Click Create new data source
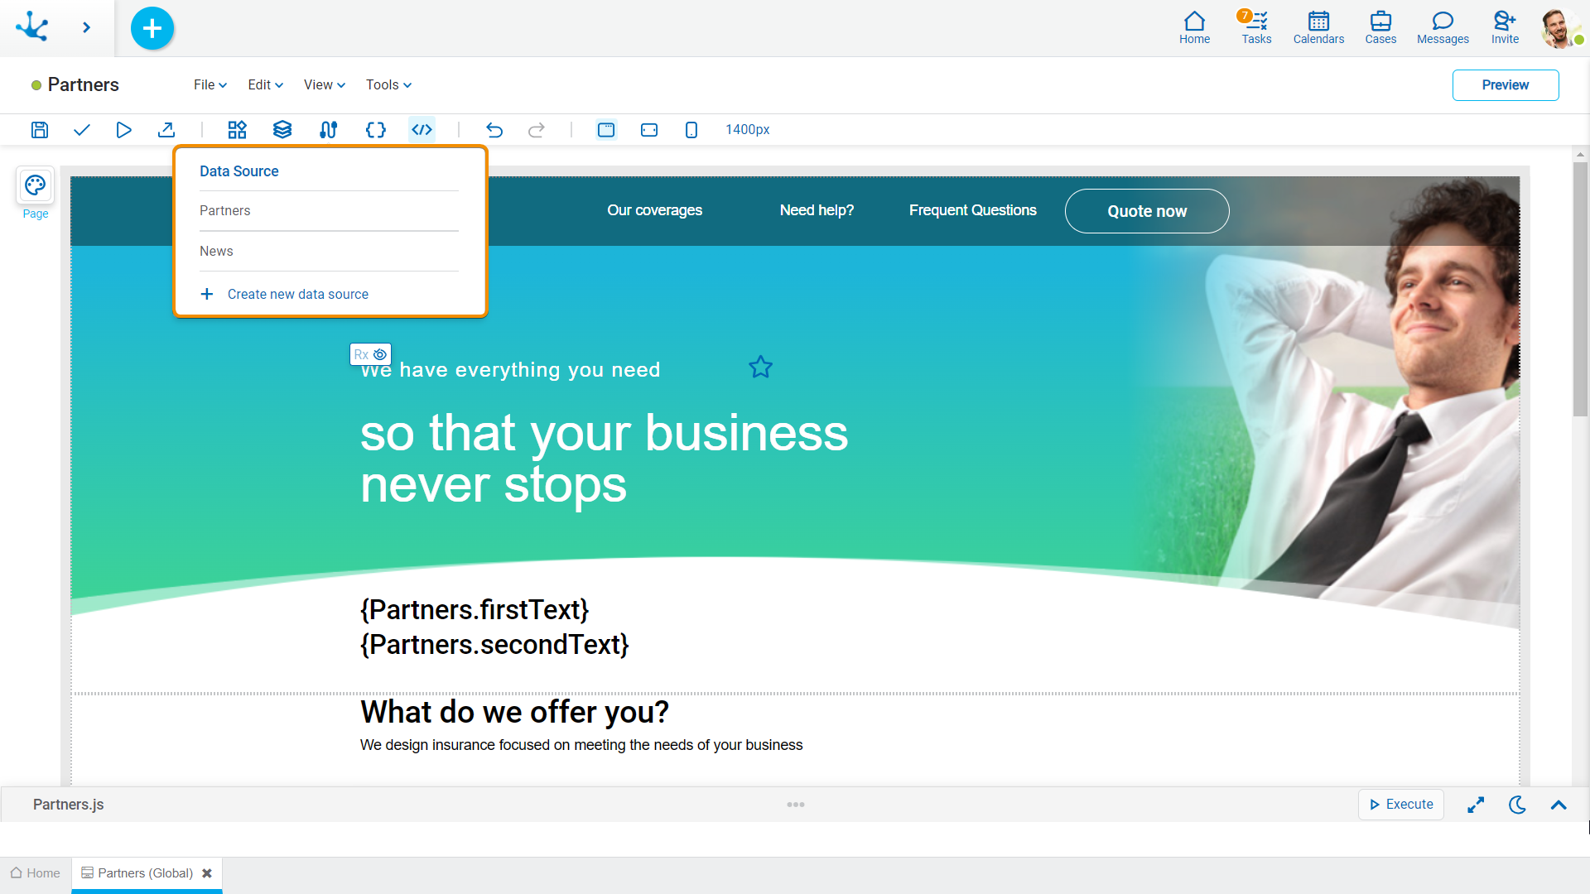Screen dimensions: 1590x894 tap(284, 294)
